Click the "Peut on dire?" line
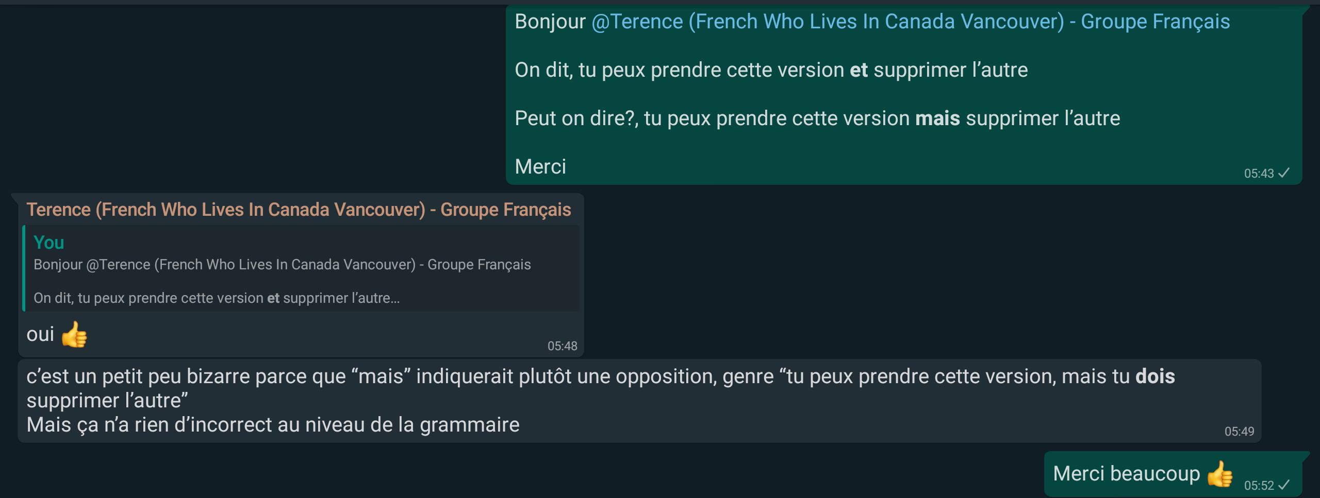 click(x=817, y=118)
